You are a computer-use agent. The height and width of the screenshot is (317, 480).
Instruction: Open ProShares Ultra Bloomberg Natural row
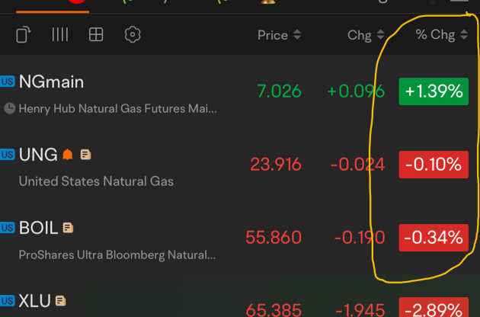240,239
